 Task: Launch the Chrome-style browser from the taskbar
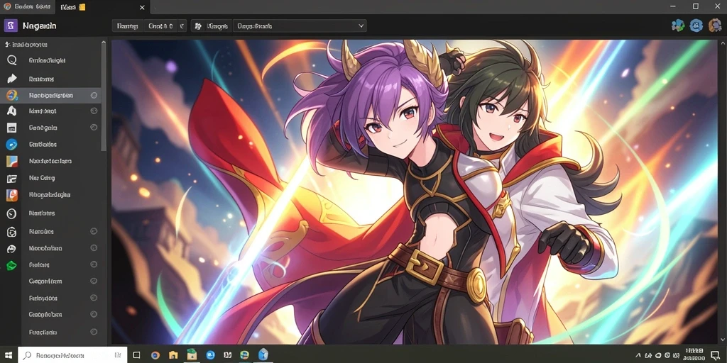[x=155, y=355]
